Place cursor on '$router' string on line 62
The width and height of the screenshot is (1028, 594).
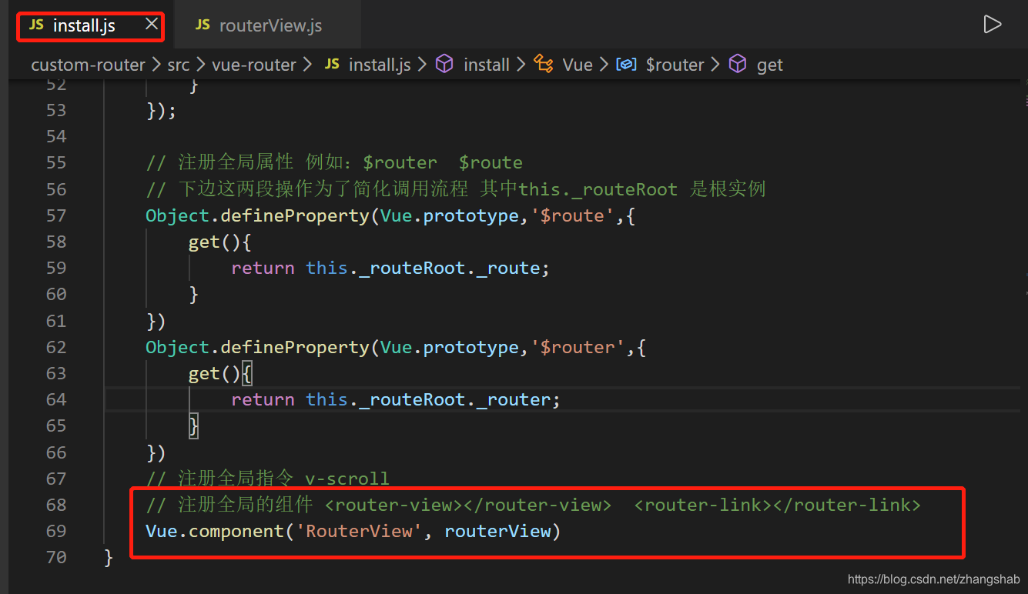(578, 347)
